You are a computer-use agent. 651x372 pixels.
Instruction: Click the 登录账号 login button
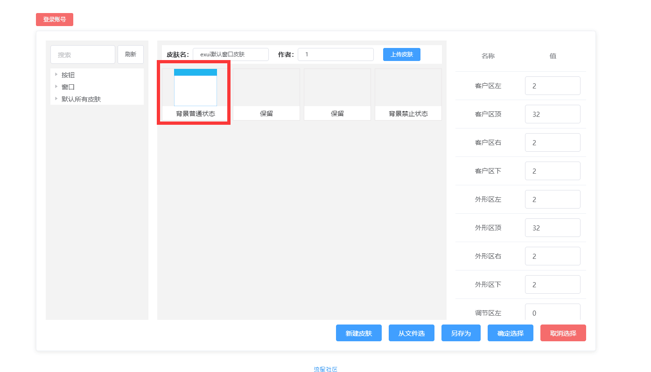[54, 20]
